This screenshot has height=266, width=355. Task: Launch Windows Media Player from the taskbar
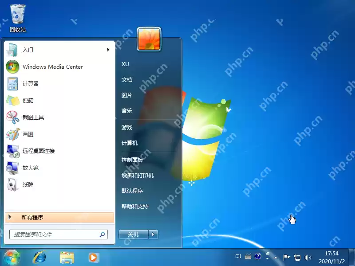[x=93, y=257]
